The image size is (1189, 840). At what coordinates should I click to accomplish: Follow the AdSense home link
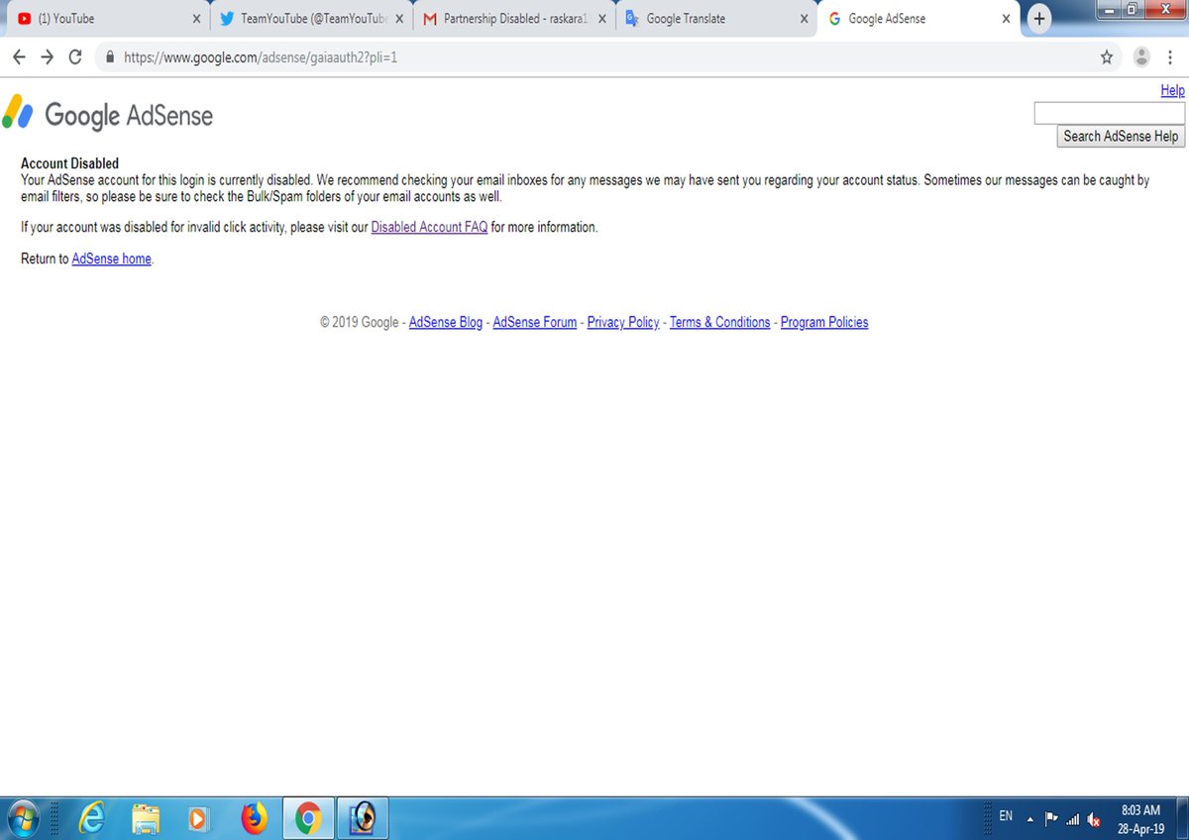click(111, 259)
